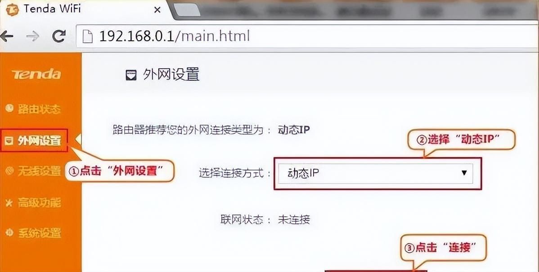Reload the page with refresh icon
The image size is (539, 272).
tap(59, 35)
